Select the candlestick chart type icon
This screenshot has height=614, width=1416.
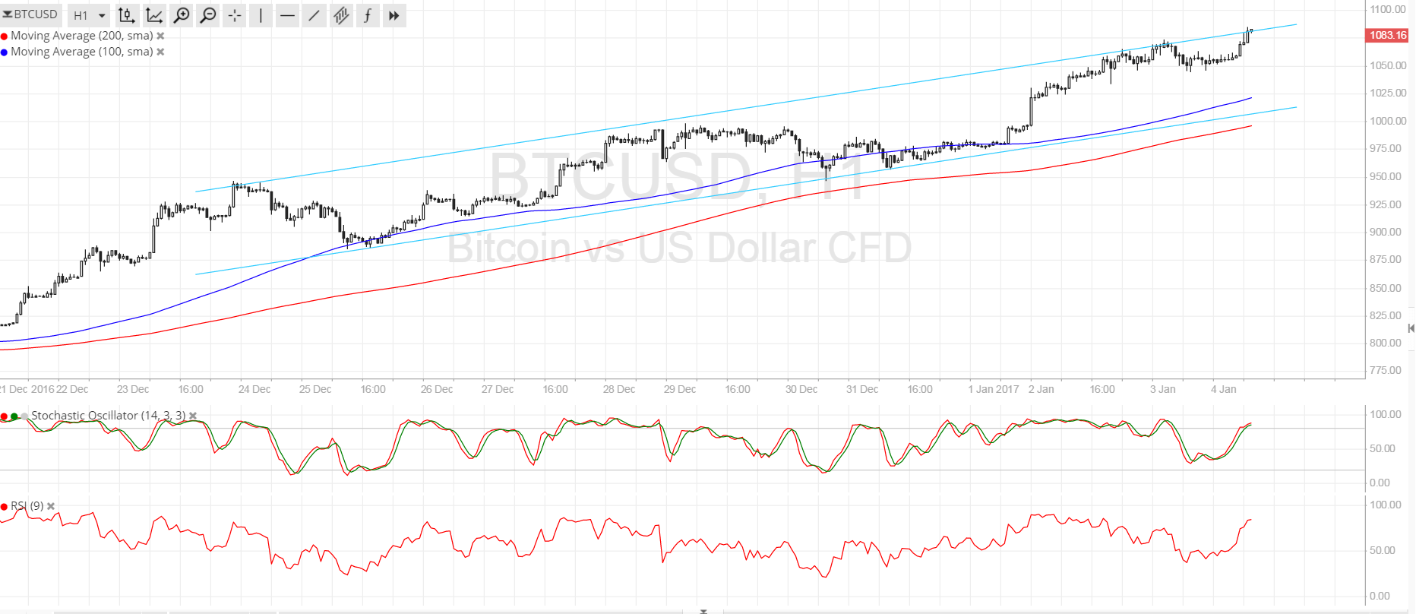(127, 15)
